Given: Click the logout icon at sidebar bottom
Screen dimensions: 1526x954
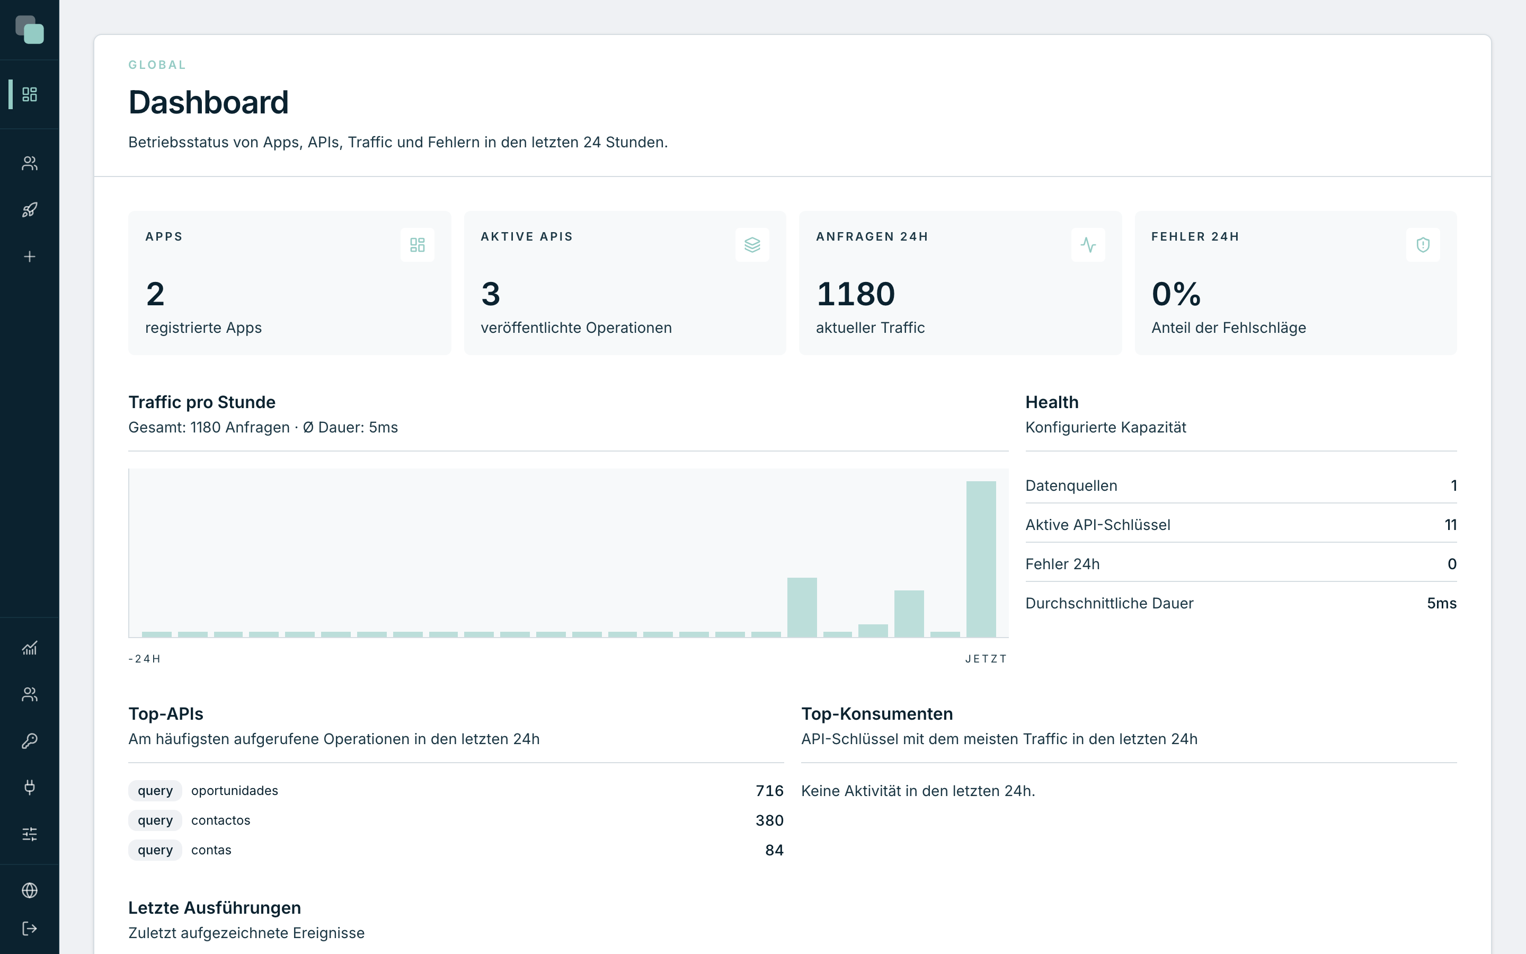Looking at the screenshot, I should click(30, 929).
